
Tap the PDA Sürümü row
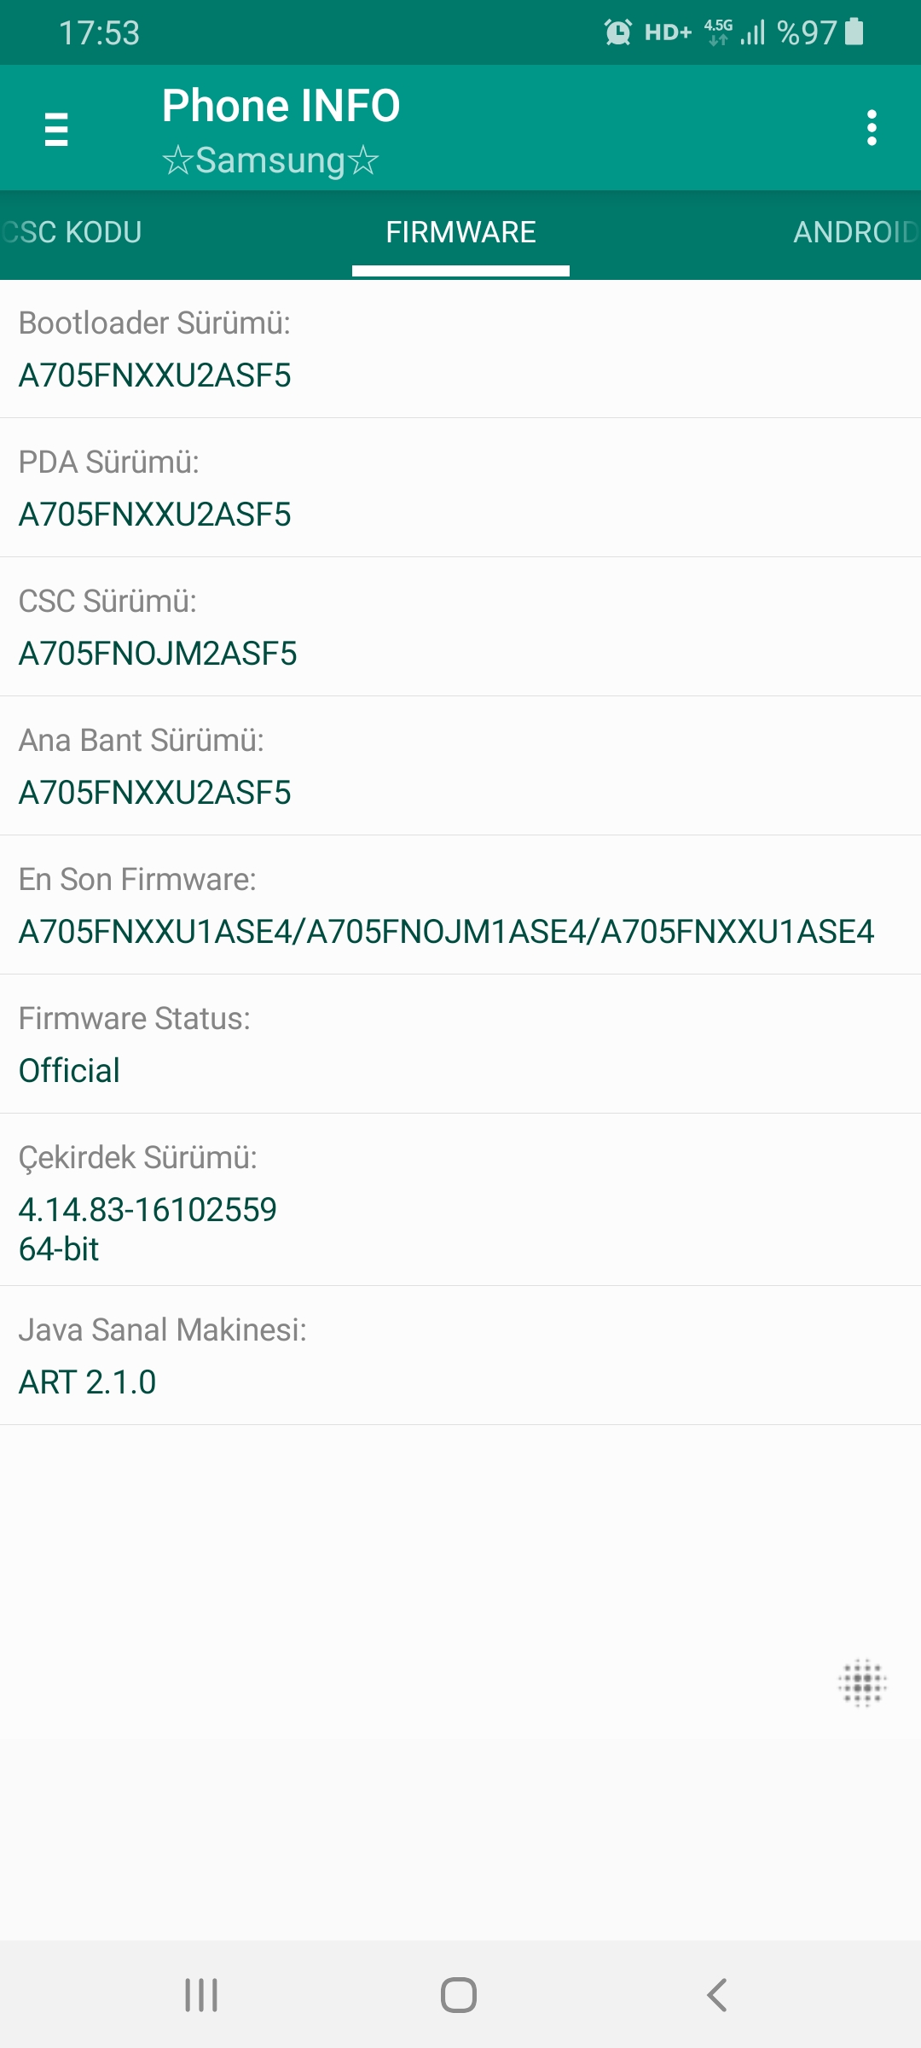pos(460,488)
